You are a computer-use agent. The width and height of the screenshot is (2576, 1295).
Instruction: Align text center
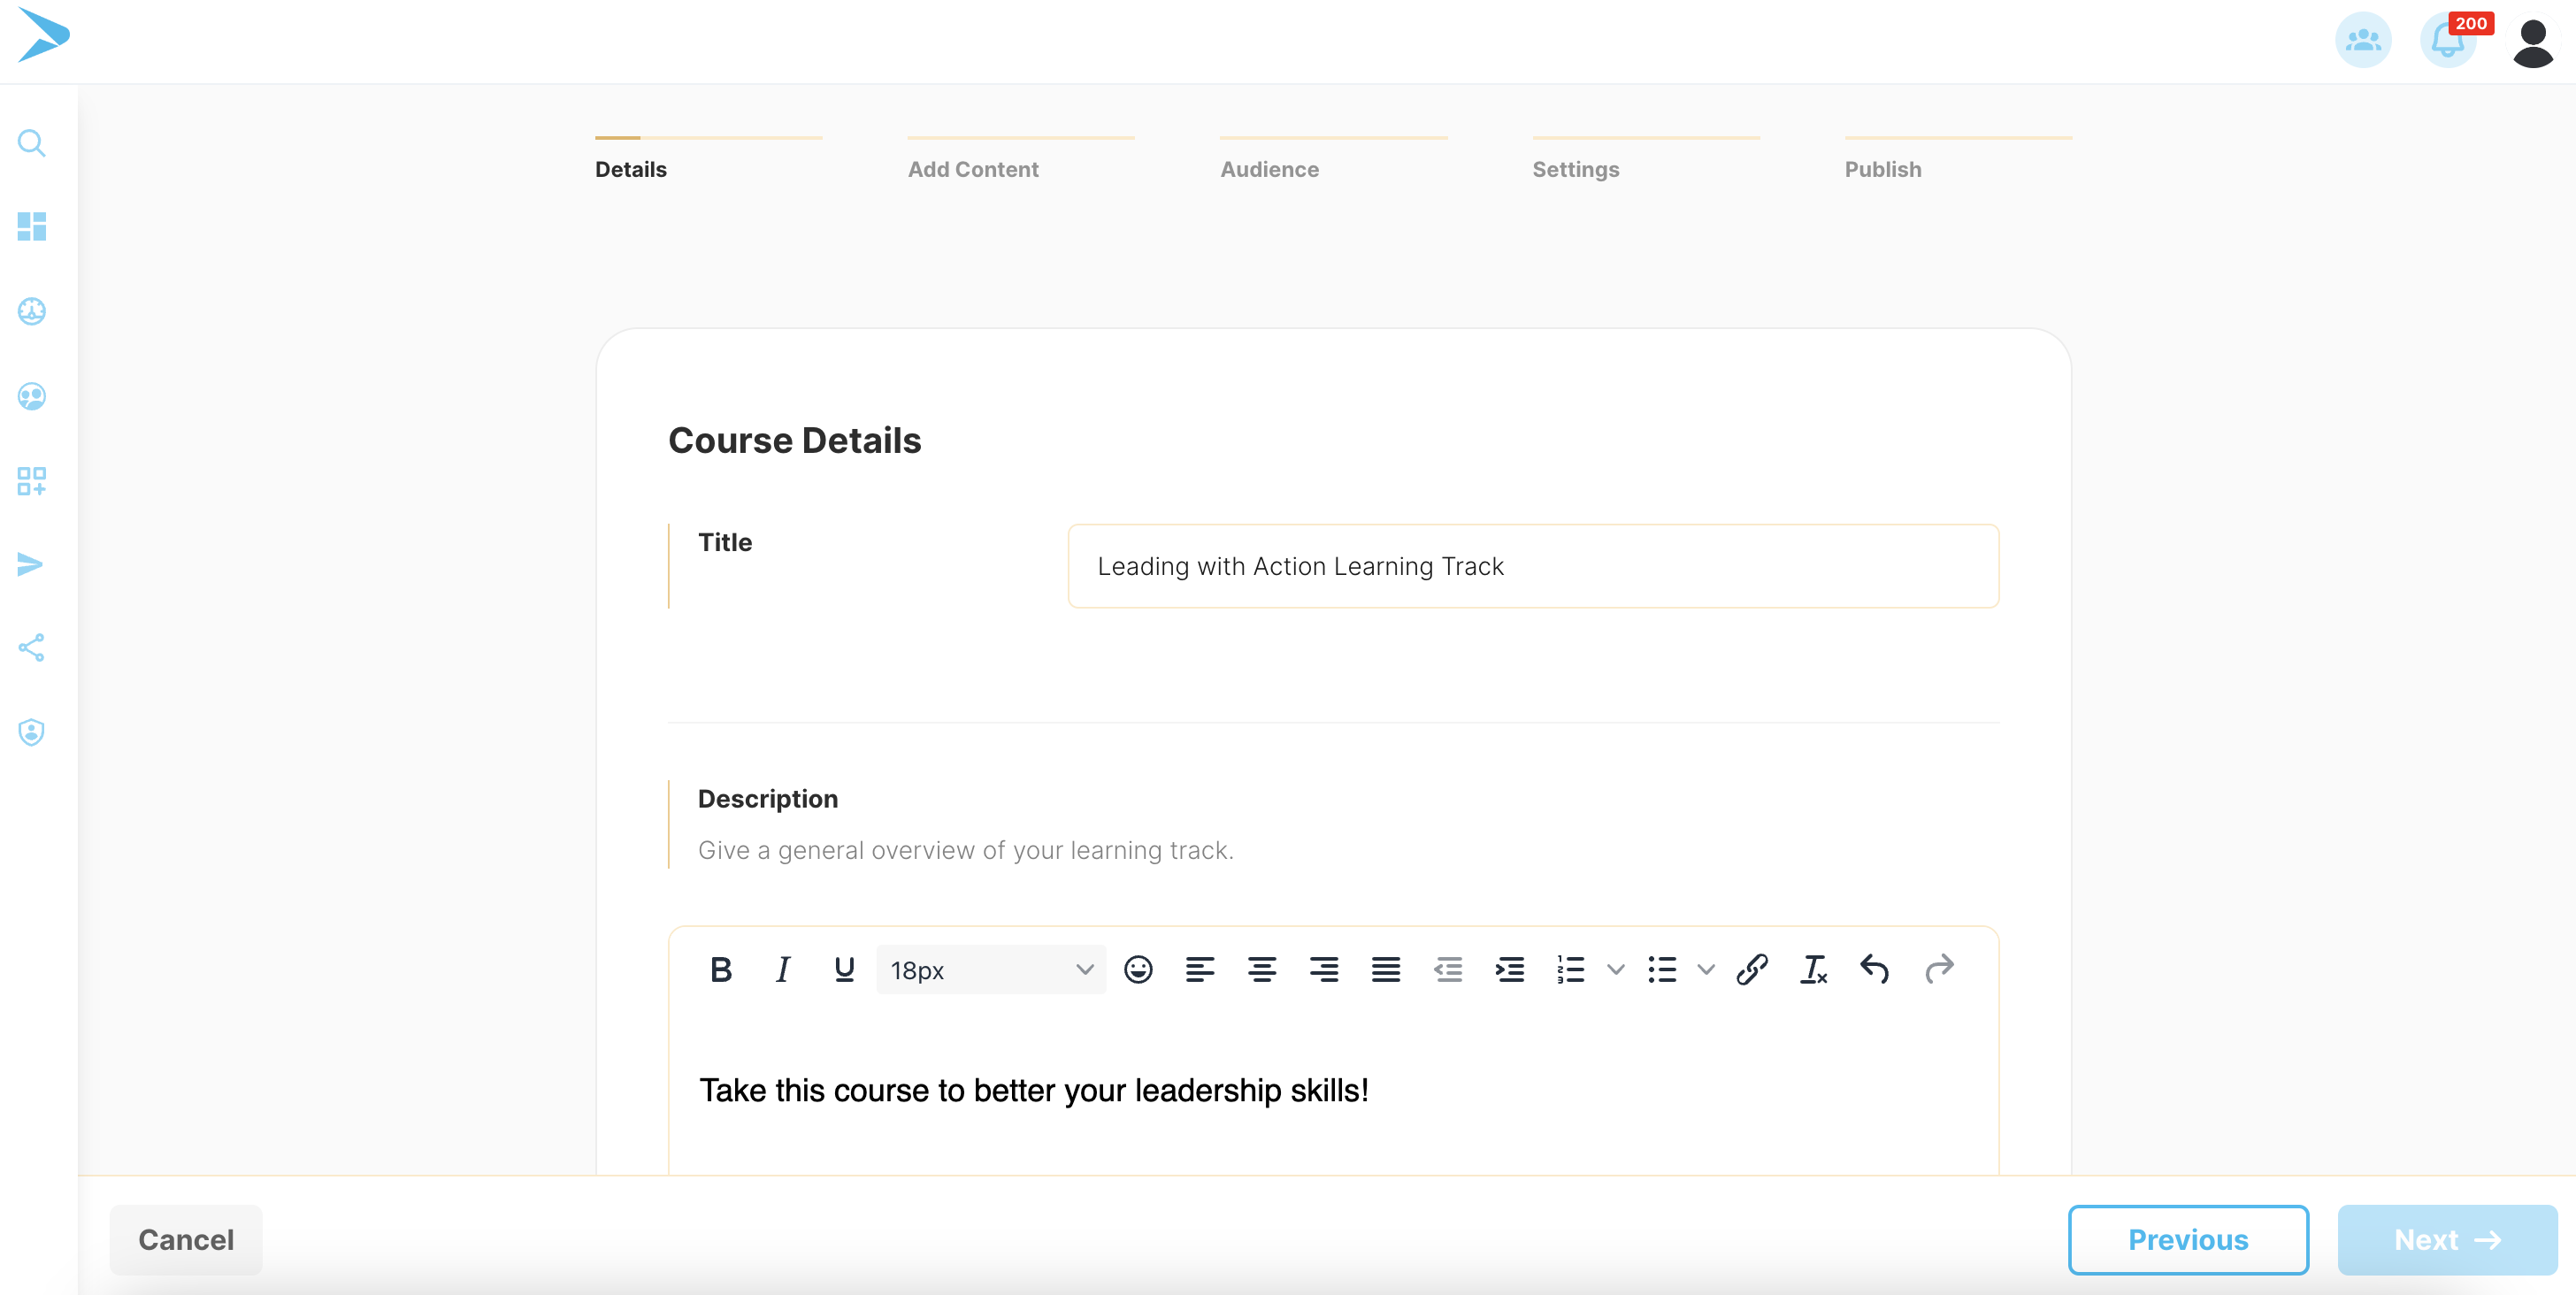(1262, 970)
